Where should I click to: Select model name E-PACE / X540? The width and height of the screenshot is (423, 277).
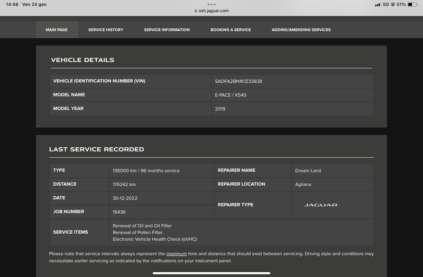[x=231, y=95]
